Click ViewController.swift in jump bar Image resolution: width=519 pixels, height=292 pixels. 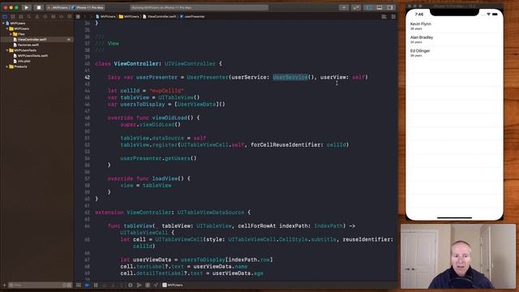[x=160, y=16]
